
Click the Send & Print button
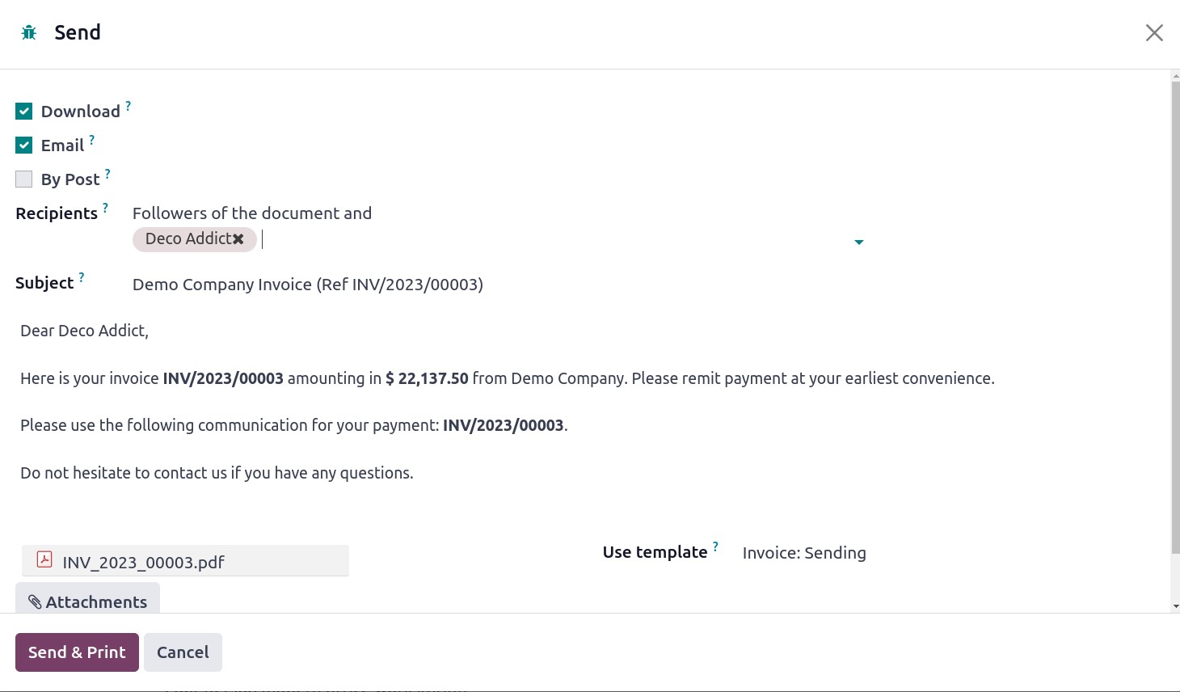77,652
